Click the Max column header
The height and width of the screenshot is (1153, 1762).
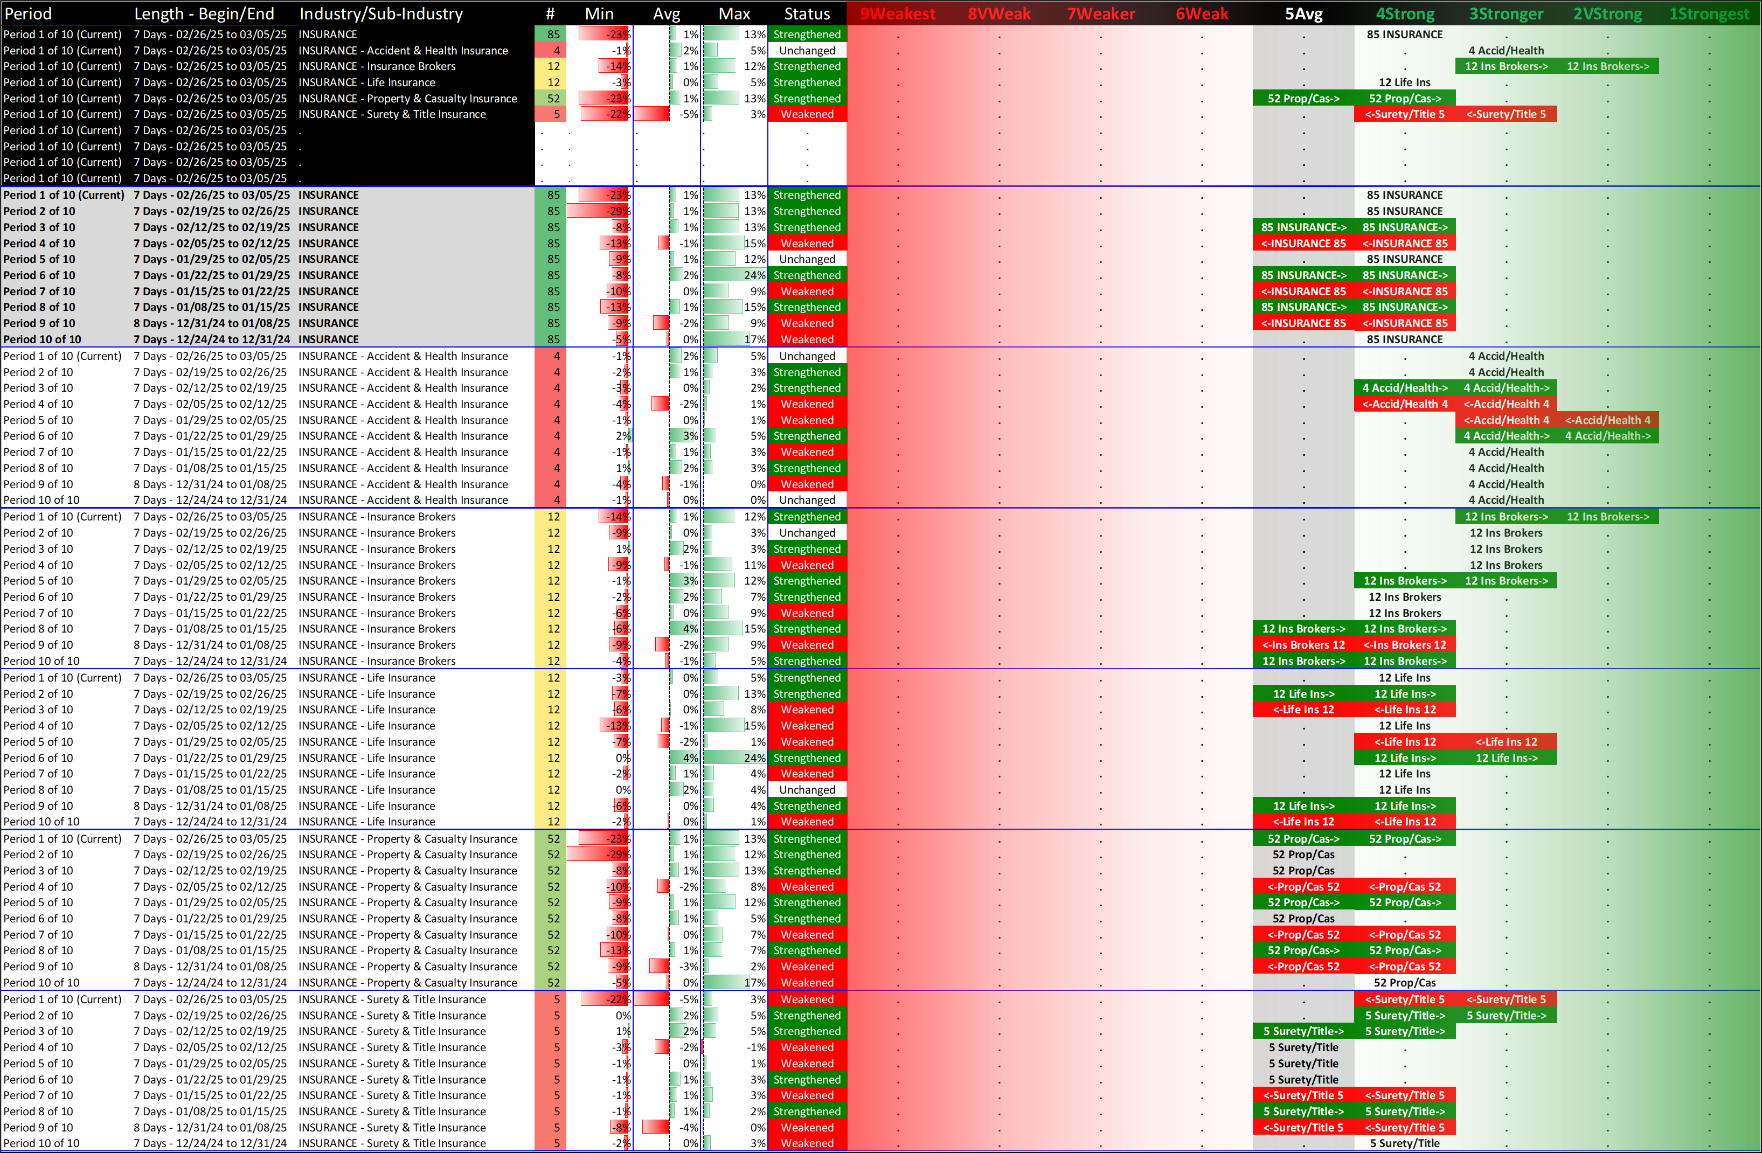734,13
